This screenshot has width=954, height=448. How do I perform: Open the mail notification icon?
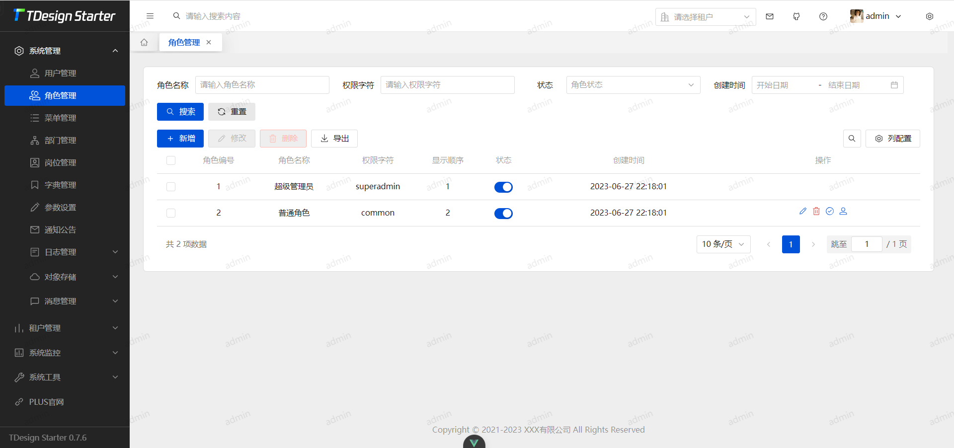pos(770,16)
